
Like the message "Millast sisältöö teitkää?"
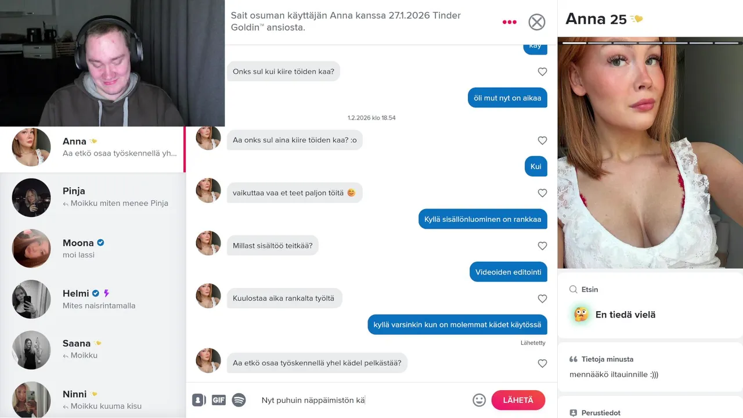click(542, 246)
